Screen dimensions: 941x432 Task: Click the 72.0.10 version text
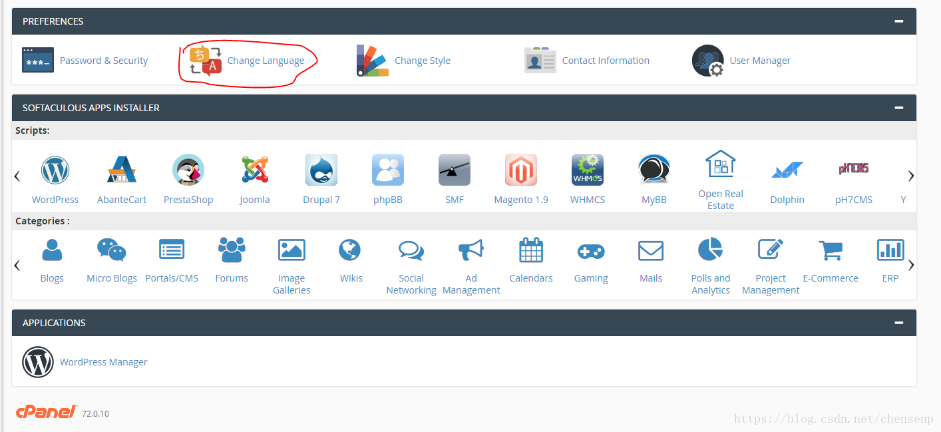95,414
